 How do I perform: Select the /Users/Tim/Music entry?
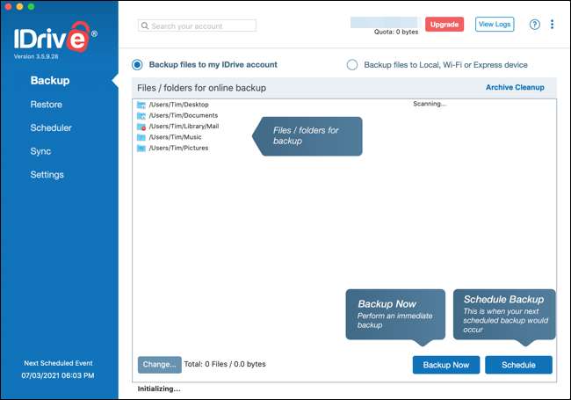tap(175, 137)
